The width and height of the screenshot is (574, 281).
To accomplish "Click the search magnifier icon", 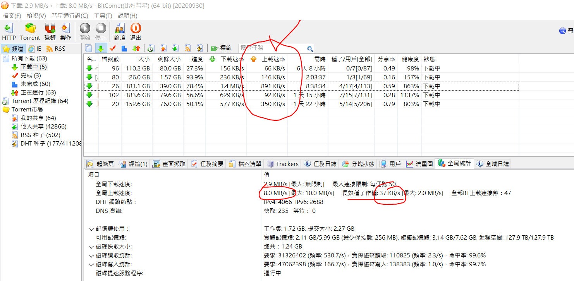I will (310, 49).
